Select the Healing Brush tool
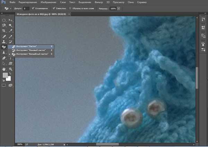Screen dimensions: 208x147 pos(4,36)
